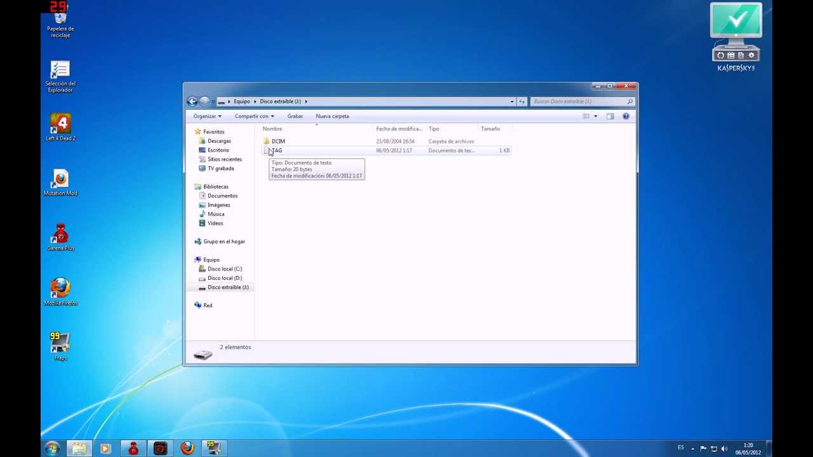Select Favoritos in navigation pane
The width and height of the screenshot is (813, 457).
[x=213, y=132]
